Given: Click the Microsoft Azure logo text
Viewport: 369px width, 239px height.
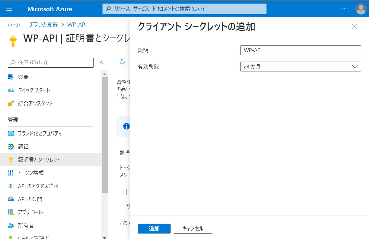Looking at the screenshot, I should (x=50, y=9).
